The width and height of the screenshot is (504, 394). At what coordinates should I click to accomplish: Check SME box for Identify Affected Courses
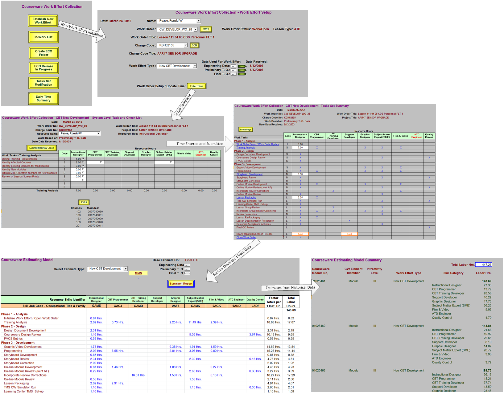(x=171, y=162)
